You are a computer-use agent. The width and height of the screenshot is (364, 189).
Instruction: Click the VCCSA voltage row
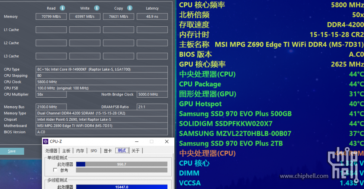click(271, 183)
